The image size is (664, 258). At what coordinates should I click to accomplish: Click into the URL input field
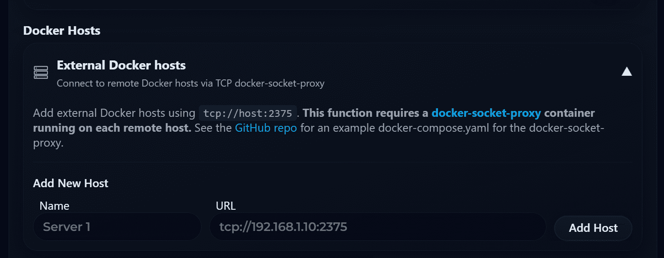pos(377,226)
